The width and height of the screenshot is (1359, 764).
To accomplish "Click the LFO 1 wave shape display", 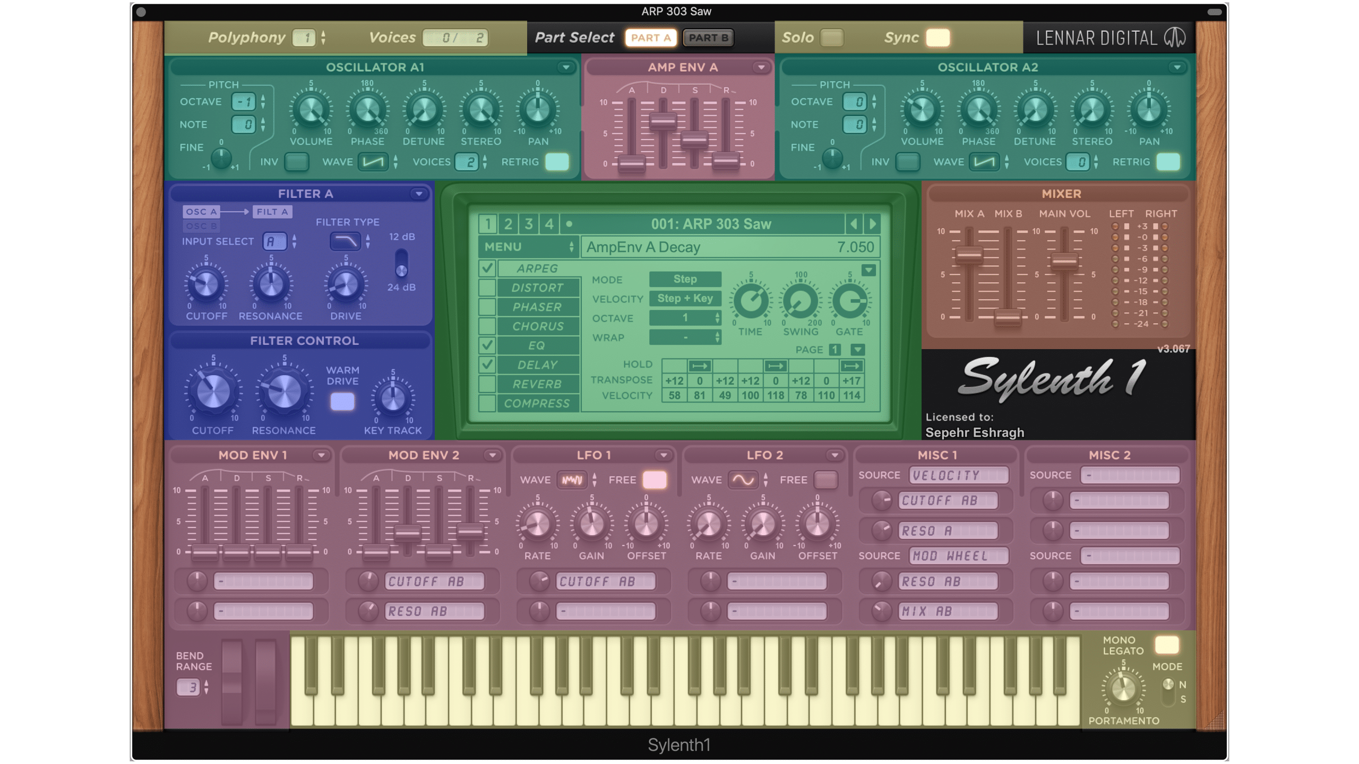I will click(572, 480).
